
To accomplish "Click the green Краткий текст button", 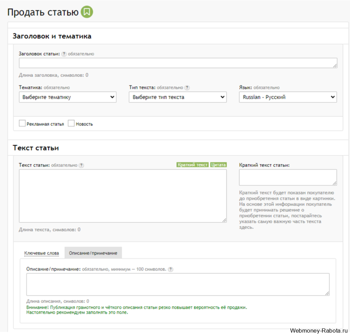I will click(x=192, y=165).
